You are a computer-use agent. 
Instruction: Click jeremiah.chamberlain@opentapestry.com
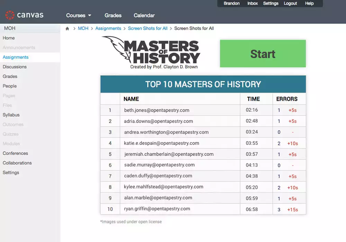169,154
